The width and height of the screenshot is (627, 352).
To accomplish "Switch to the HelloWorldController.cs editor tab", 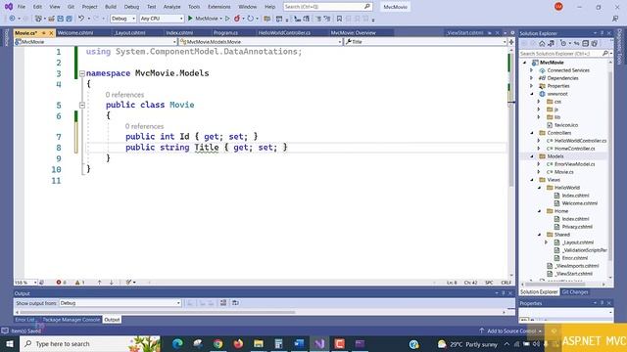I will point(284,32).
